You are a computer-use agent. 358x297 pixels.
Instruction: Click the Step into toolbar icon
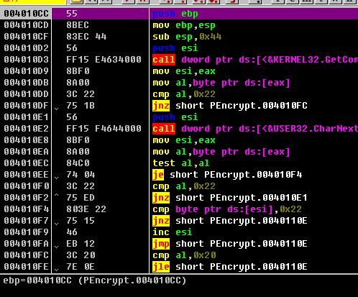pos(166,1)
